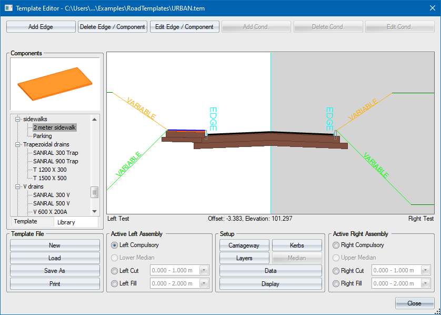Select the Left Cut radio button
The image size is (441, 315).
point(115,271)
